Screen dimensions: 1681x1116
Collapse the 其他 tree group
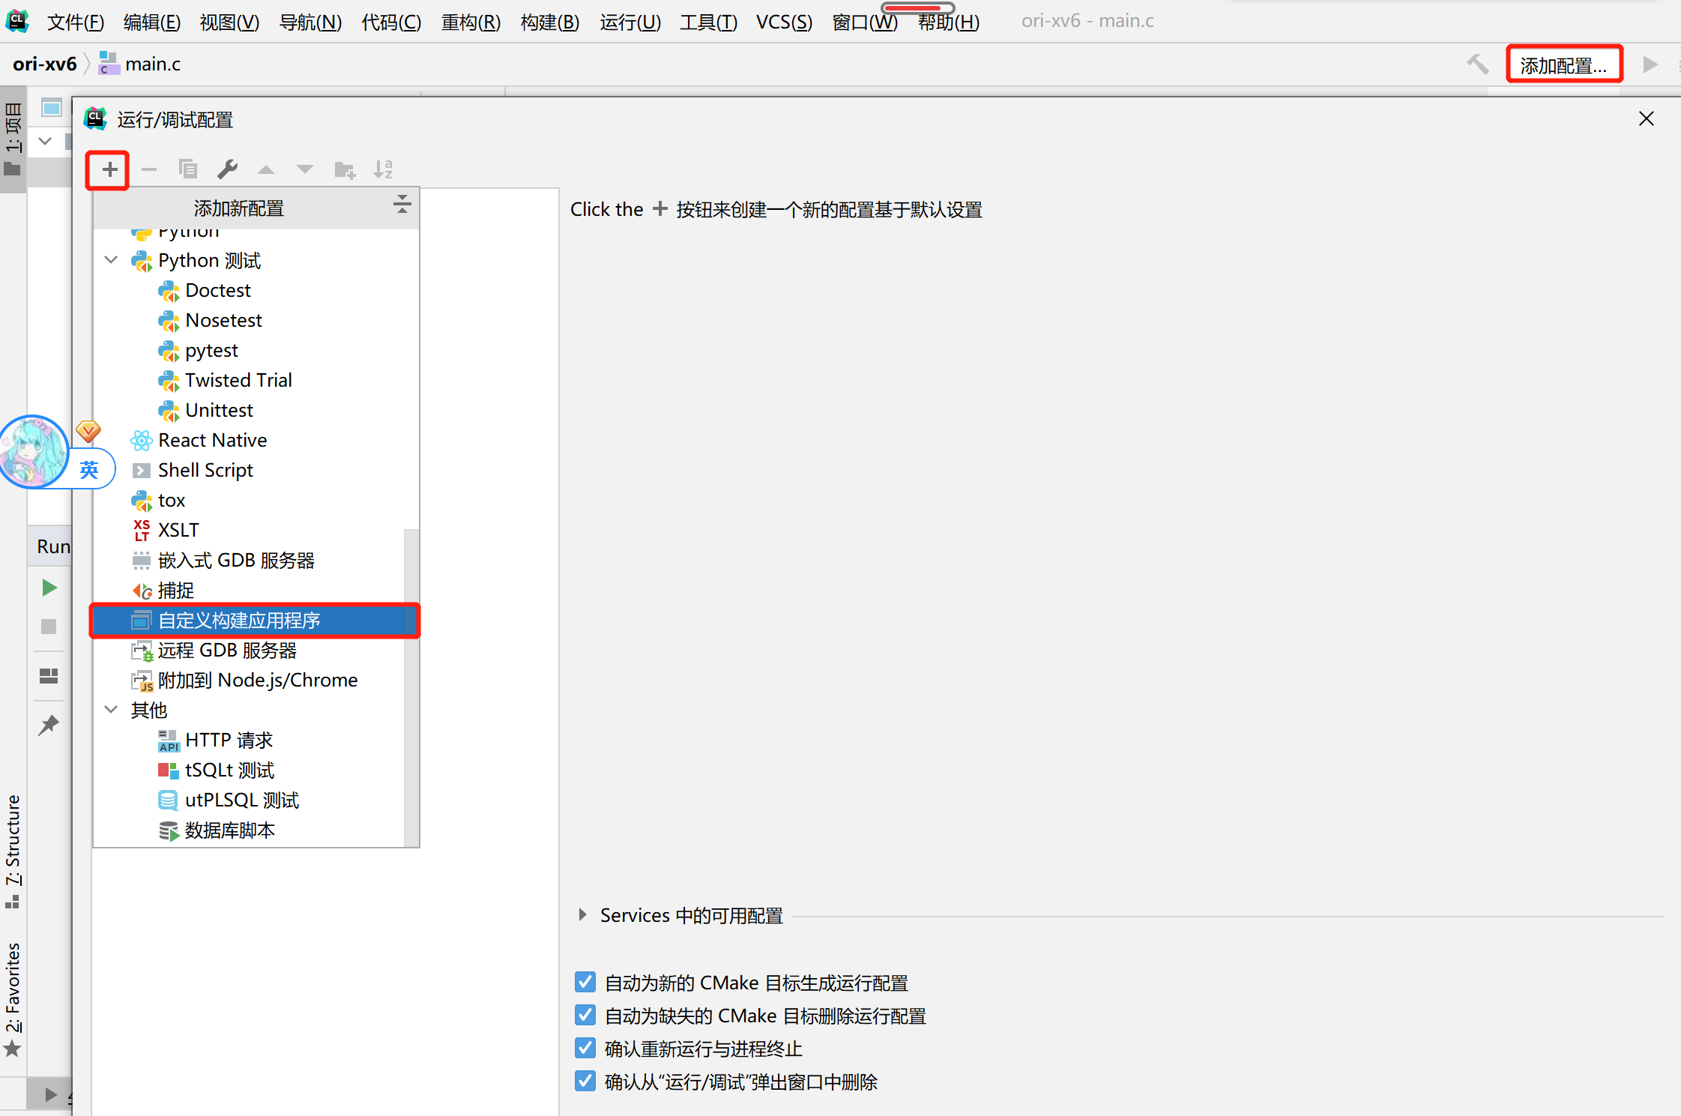coord(111,709)
